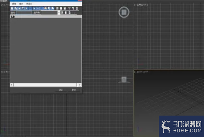
Task: Click the Display All icon
Action: point(57,8)
